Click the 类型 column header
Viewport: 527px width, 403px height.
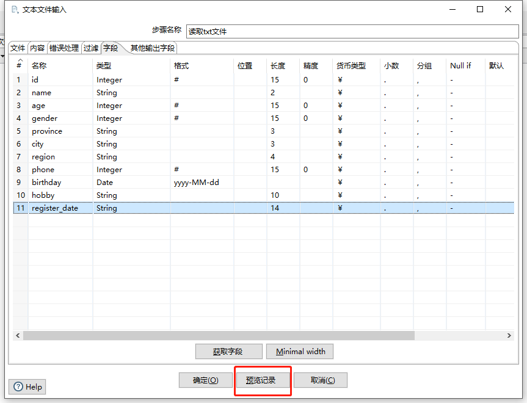104,66
